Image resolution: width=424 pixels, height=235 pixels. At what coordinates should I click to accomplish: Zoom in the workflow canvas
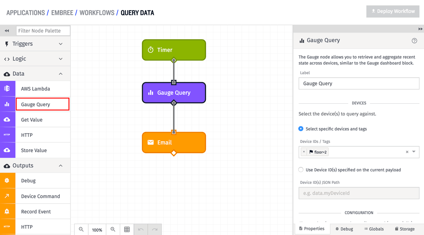click(x=113, y=229)
